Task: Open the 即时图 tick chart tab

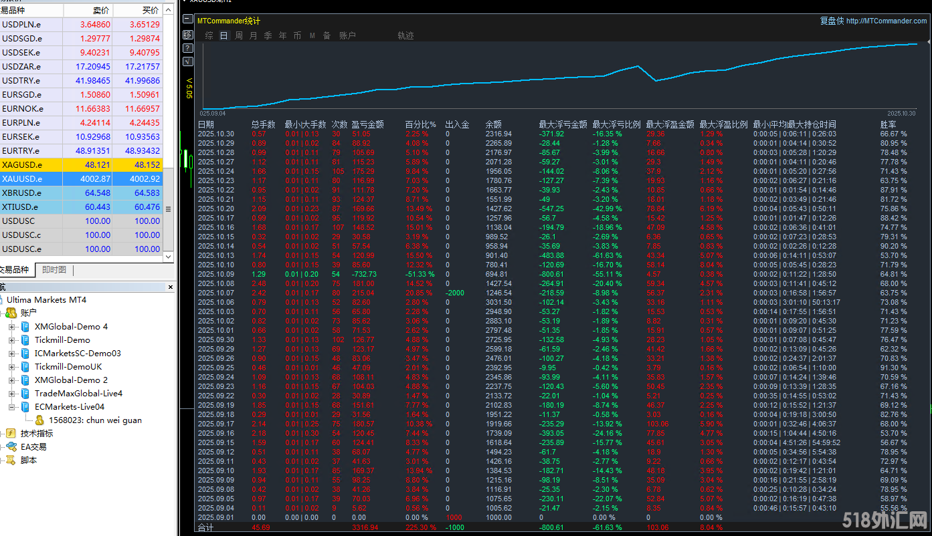Action: [x=54, y=270]
